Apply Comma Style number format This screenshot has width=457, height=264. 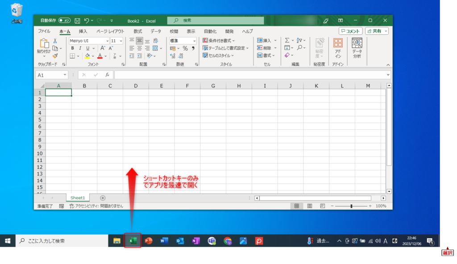point(193,48)
